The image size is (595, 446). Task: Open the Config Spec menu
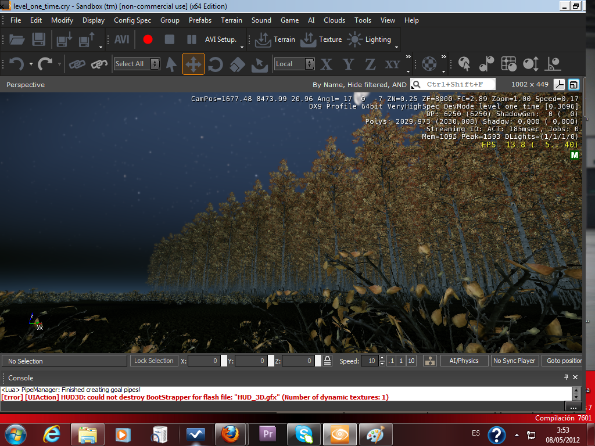click(x=132, y=20)
